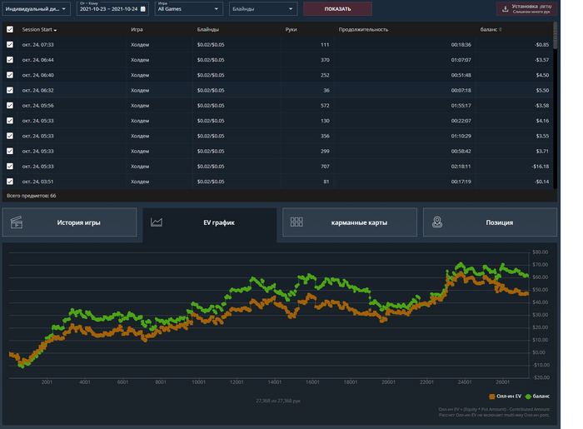Toggle the select-all checkbox in table header
Viewport: 583px width, 429px height.
tap(10, 29)
